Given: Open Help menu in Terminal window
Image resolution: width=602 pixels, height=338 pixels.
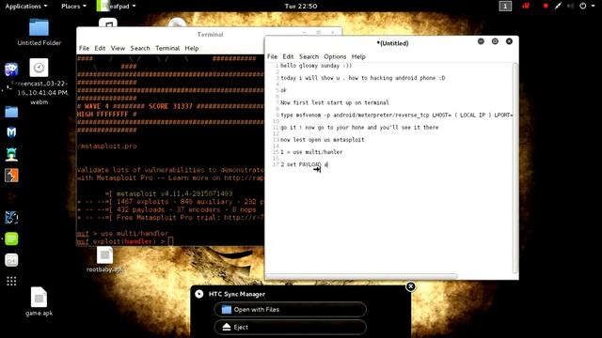Looking at the screenshot, I should tap(192, 48).
